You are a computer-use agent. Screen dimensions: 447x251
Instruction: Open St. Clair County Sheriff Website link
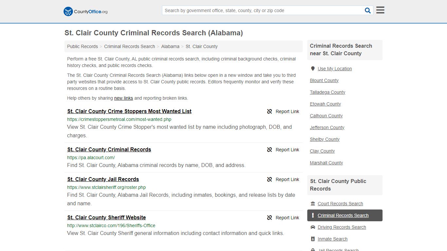pyautogui.click(x=107, y=217)
